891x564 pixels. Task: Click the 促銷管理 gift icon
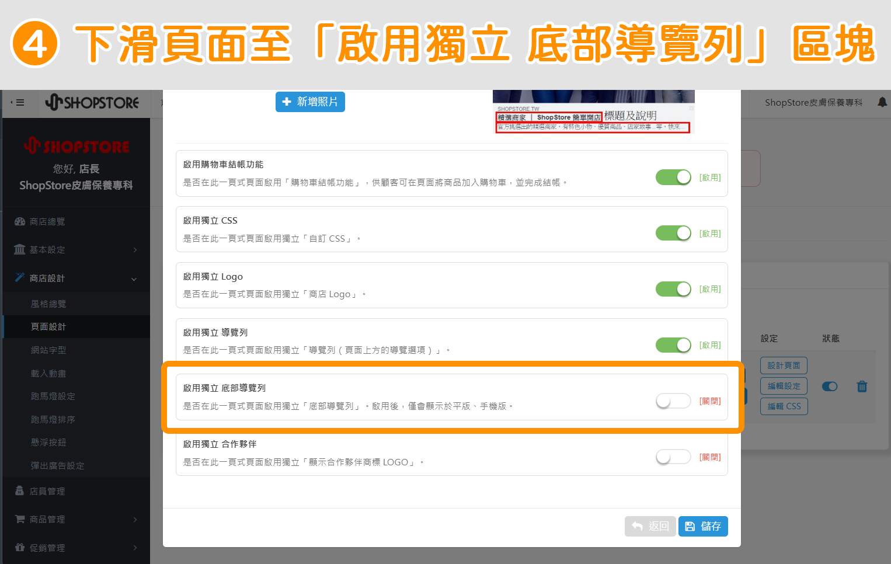pyautogui.click(x=20, y=547)
